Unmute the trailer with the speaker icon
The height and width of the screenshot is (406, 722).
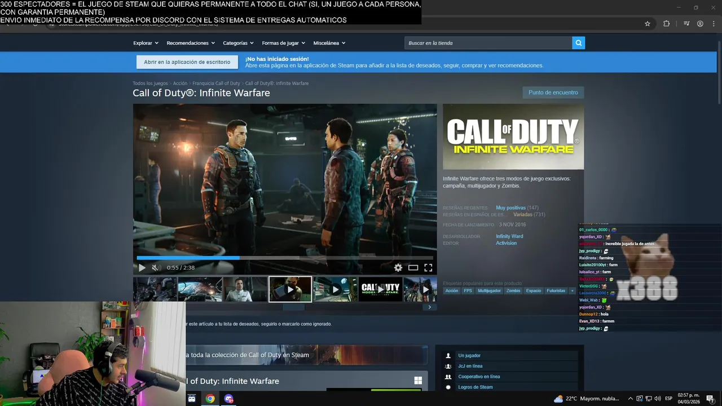tap(156, 268)
